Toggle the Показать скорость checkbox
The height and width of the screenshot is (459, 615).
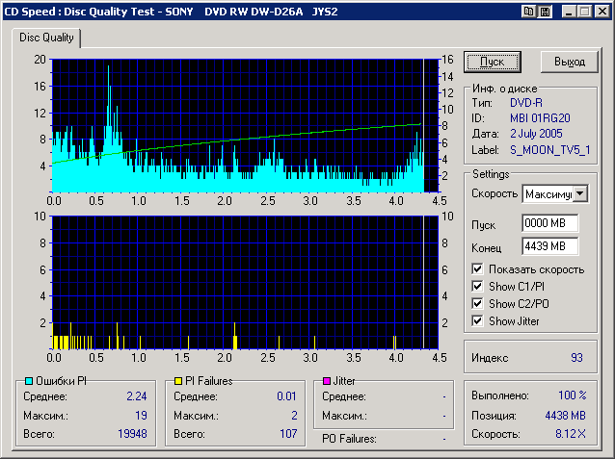[x=478, y=269]
